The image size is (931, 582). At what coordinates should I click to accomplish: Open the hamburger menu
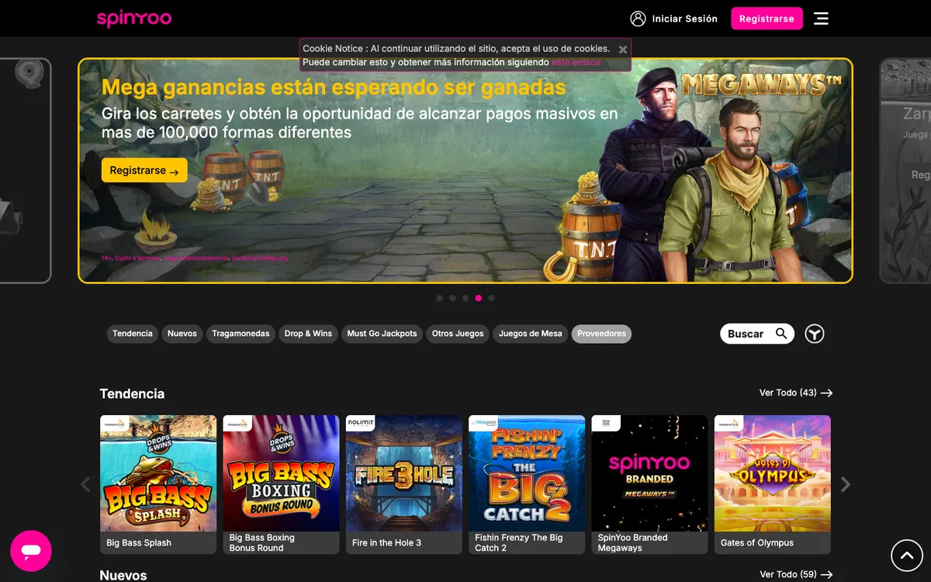click(x=821, y=19)
